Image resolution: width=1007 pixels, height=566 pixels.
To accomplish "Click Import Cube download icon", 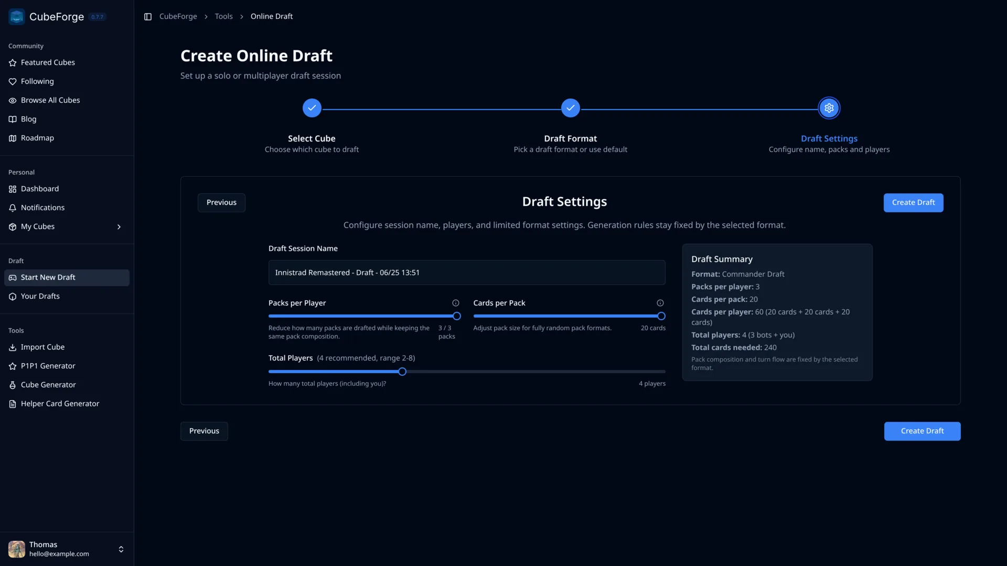I will pyautogui.click(x=13, y=347).
